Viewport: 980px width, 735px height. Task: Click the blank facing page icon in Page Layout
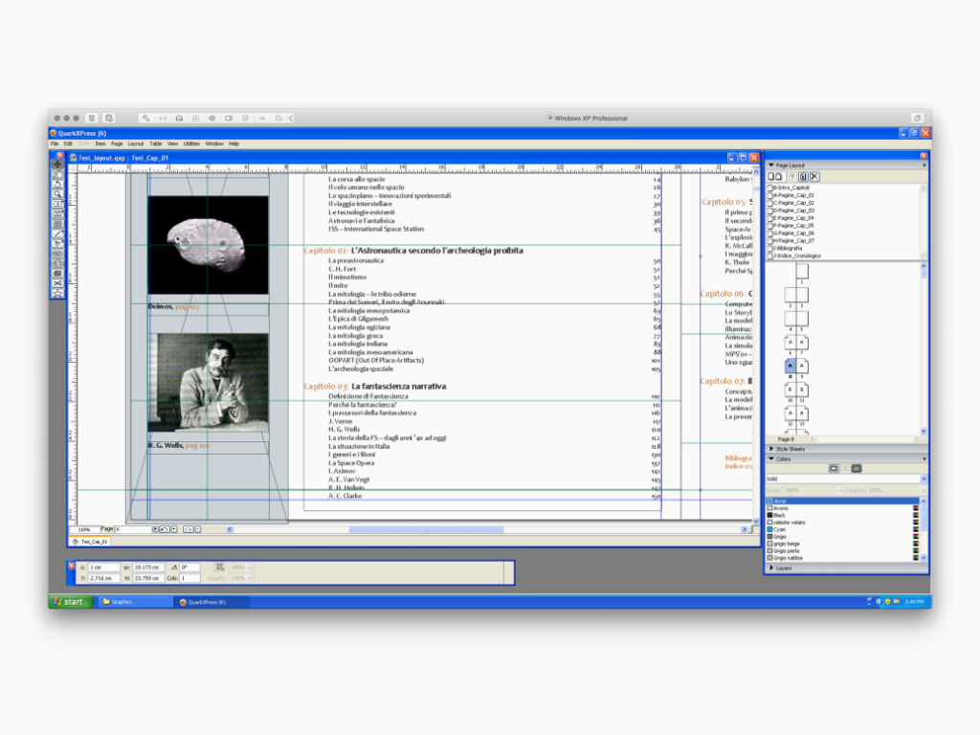(779, 177)
